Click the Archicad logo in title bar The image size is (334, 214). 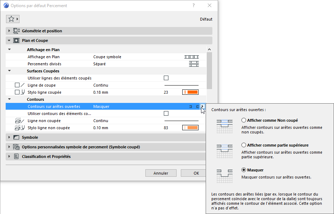click(x=6, y=6)
